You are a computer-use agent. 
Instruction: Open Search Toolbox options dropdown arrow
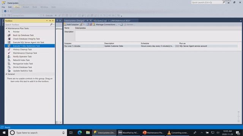pyautogui.click(x=54, y=25)
